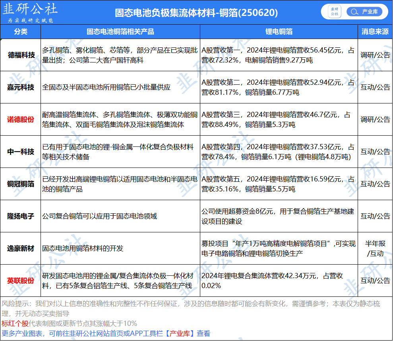
Task: Click the red 标红个股 note
Action: pyautogui.click(x=15, y=323)
